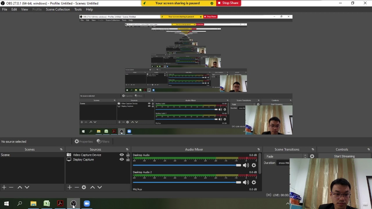Open the Edit menu

click(x=14, y=9)
